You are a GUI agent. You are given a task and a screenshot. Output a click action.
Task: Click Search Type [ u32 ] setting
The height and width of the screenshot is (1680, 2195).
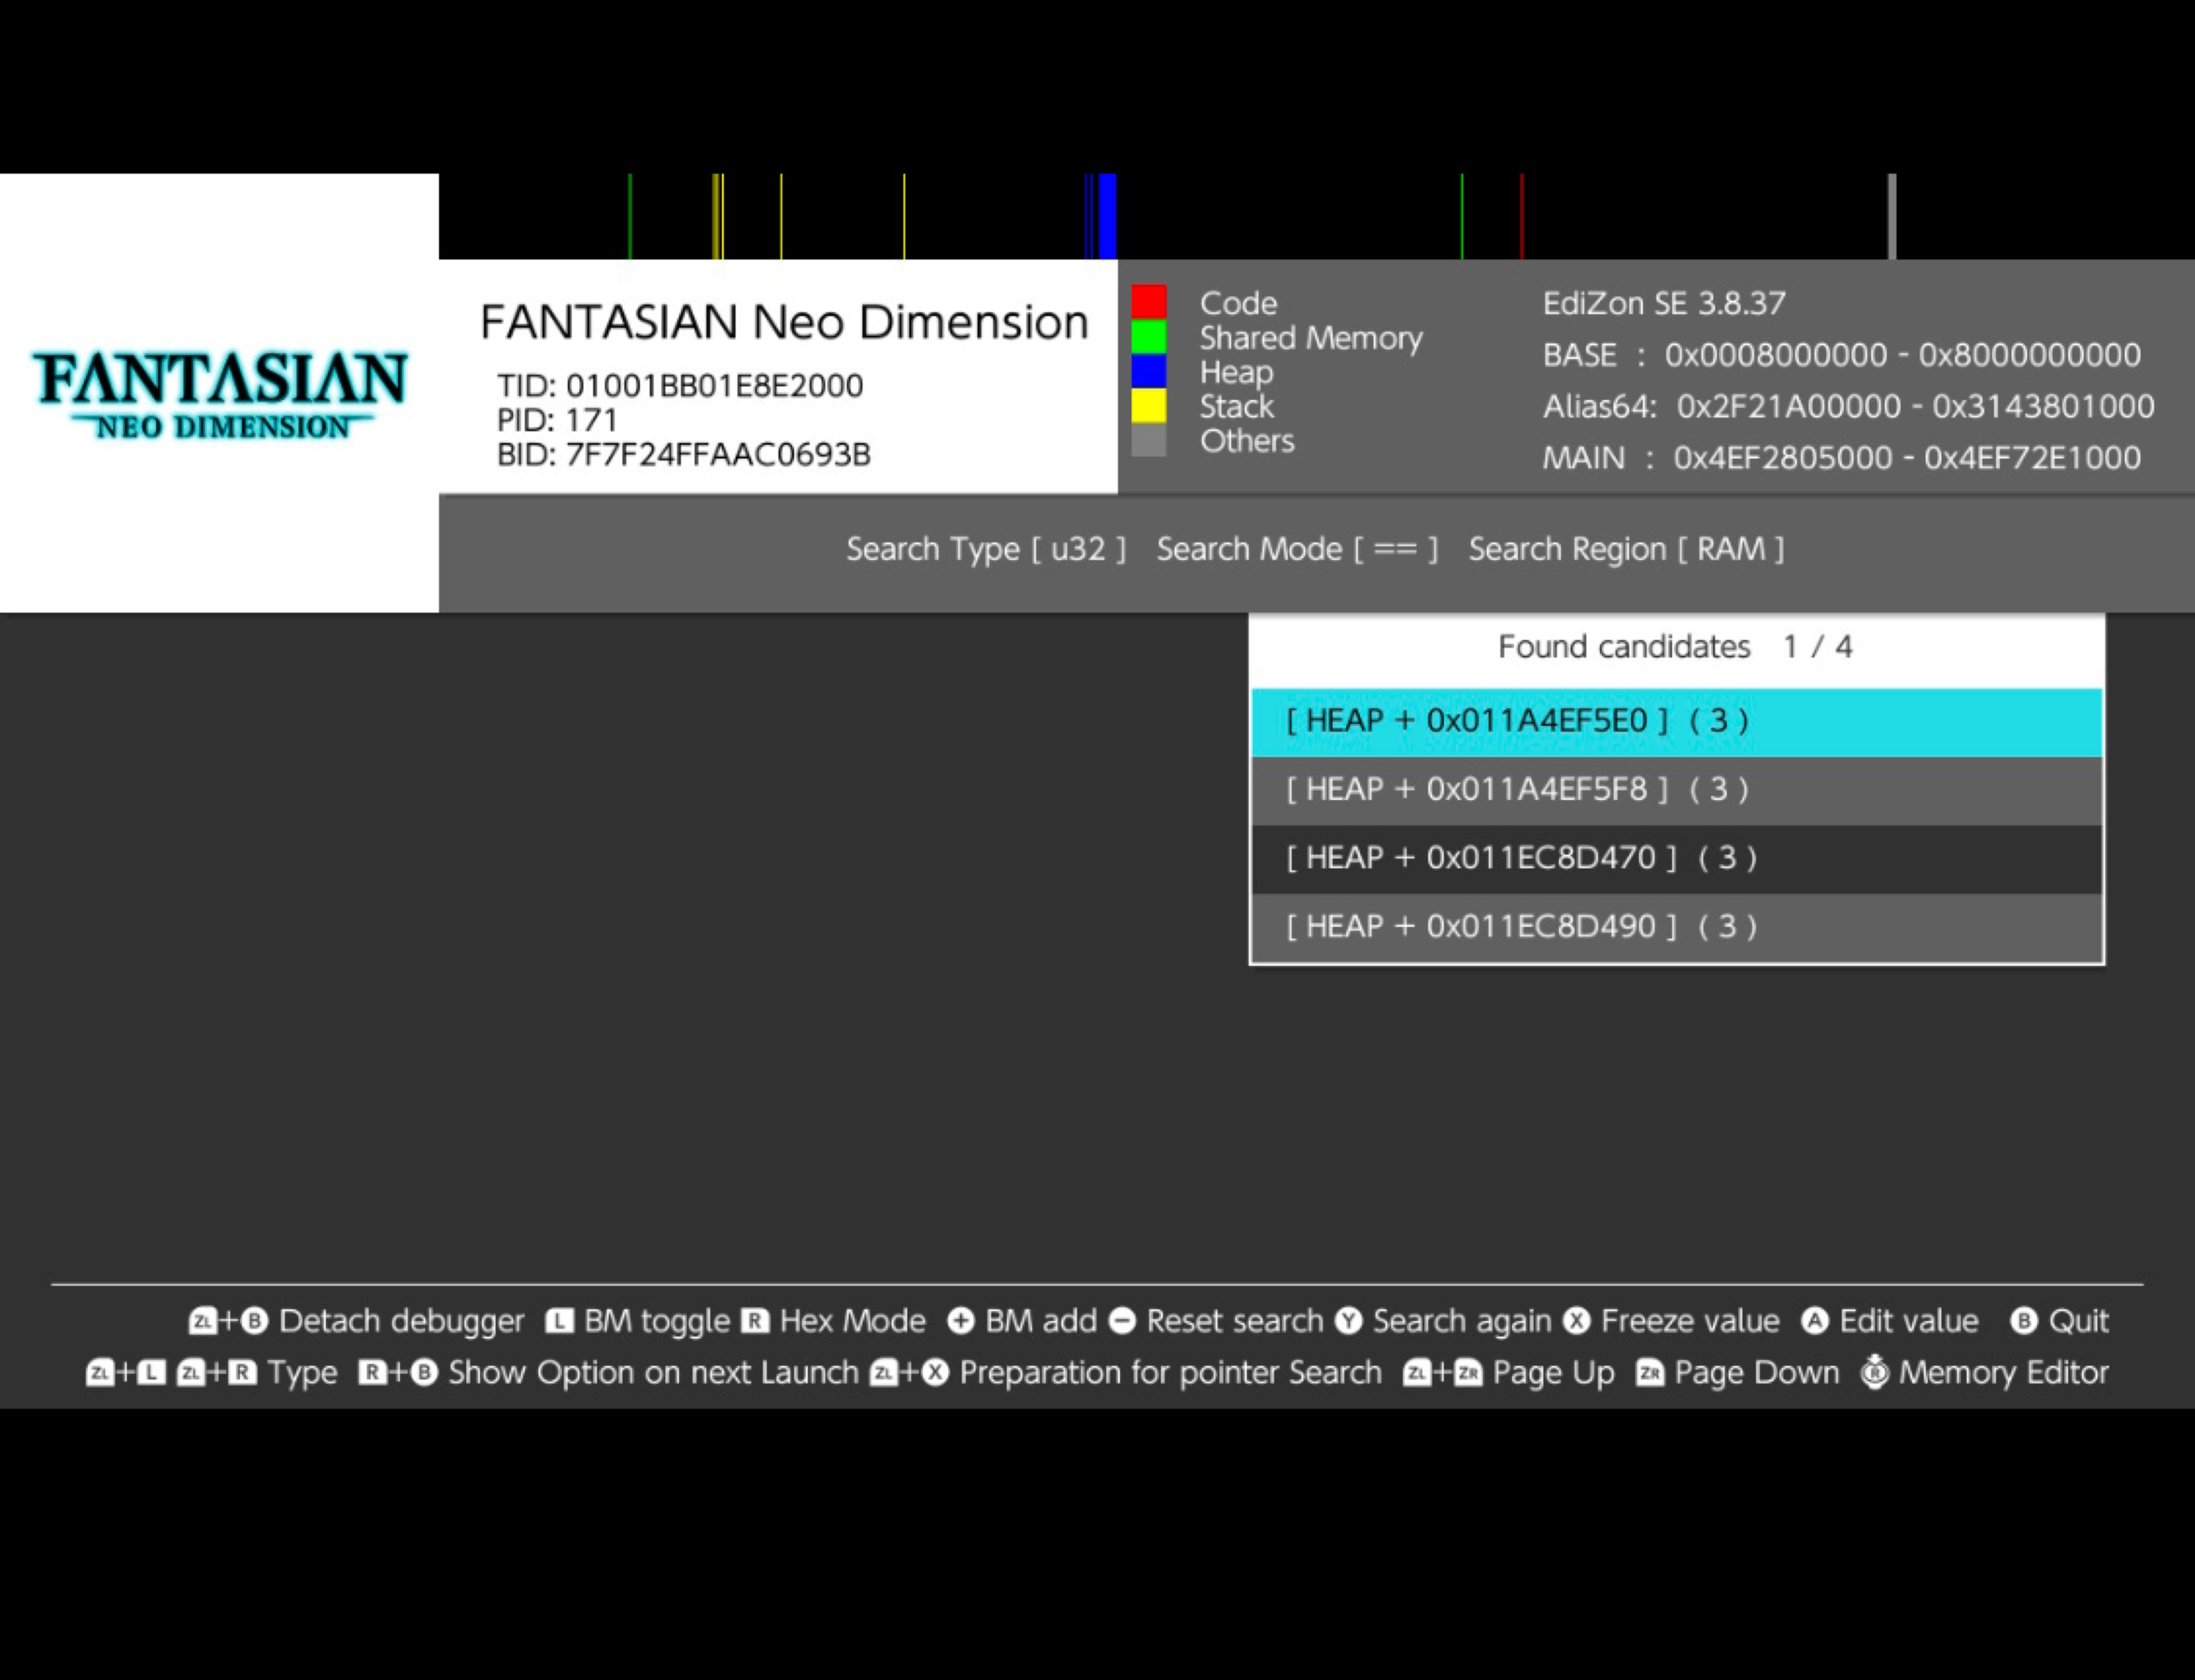(986, 549)
